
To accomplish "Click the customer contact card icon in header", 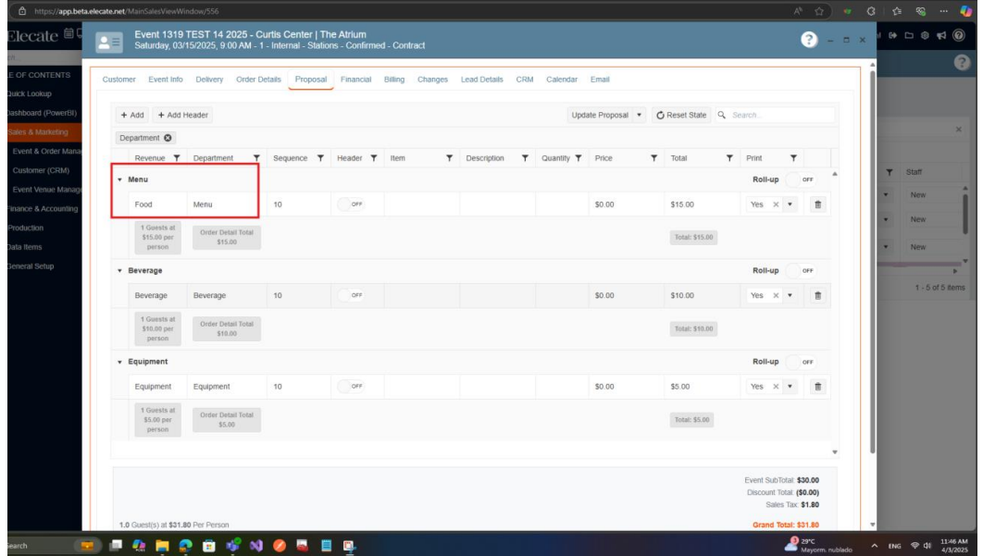I will [109, 42].
